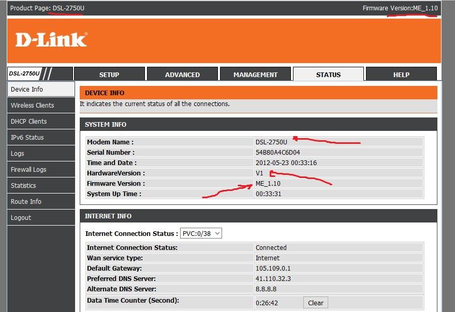Click the Alternate DNS Server label
This screenshot has height=312, width=455.
[122, 289]
